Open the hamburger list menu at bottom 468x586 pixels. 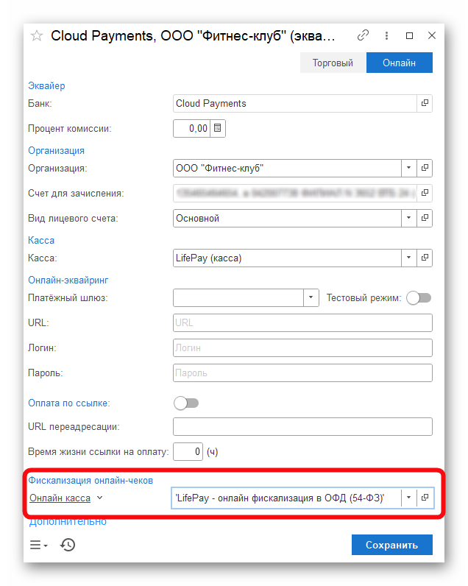(39, 545)
